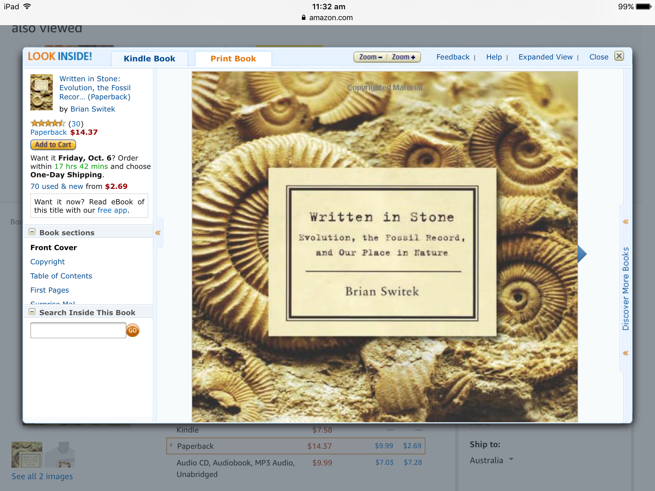Expand Discover More Books with upper chevron
655x491 pixels.
(626, 222)
